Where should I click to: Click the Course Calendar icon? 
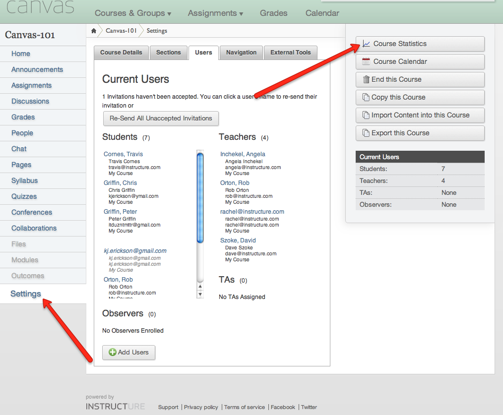366,61
